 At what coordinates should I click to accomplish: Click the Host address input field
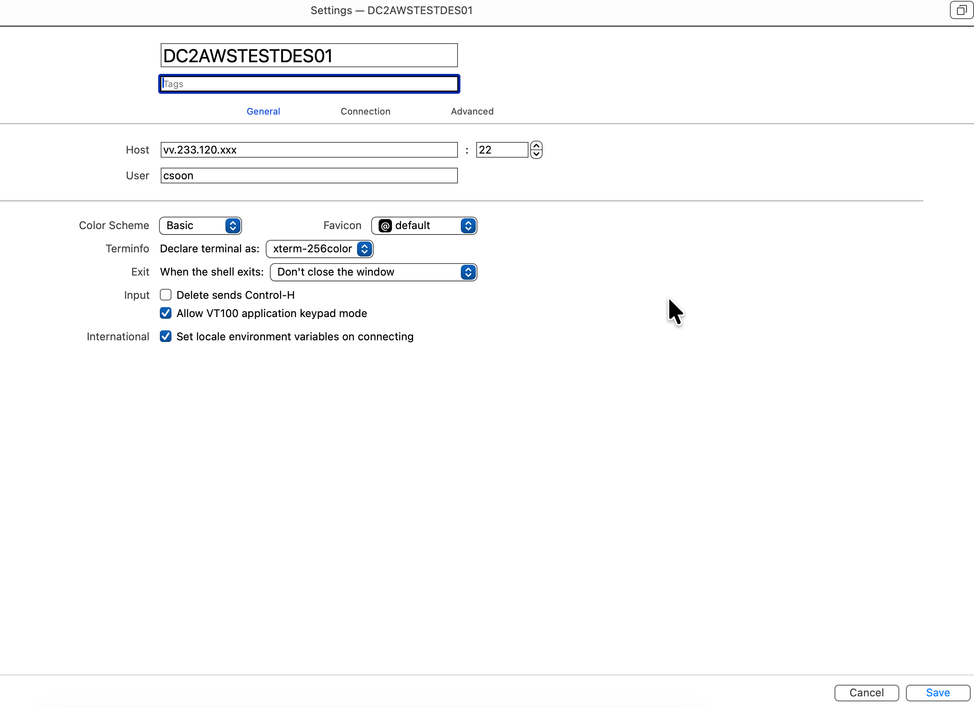point(309,150)
